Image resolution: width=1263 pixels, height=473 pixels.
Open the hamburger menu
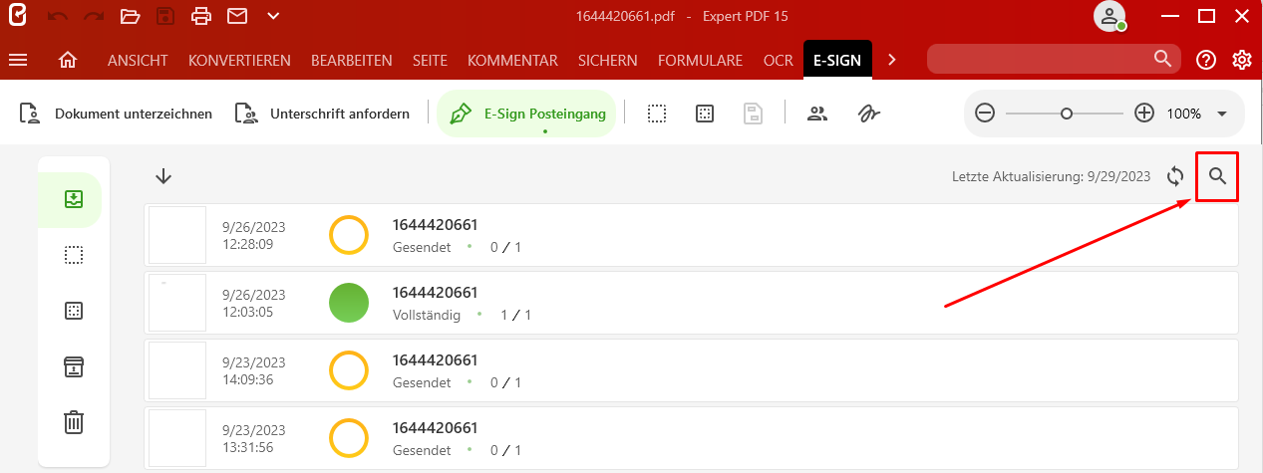[18, 60]
